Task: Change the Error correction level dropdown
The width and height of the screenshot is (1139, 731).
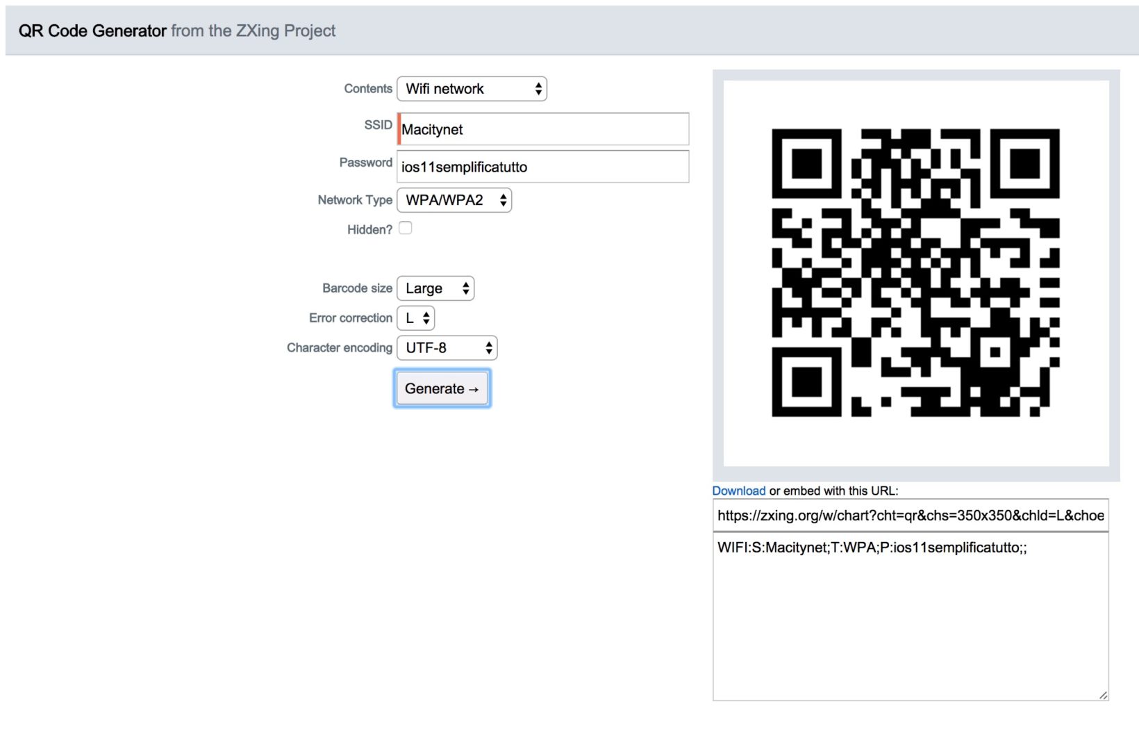Action: (x=415, y=318)
